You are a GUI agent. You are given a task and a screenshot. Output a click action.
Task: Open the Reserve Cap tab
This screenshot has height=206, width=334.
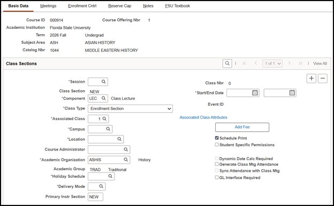(x=120, y=6)
